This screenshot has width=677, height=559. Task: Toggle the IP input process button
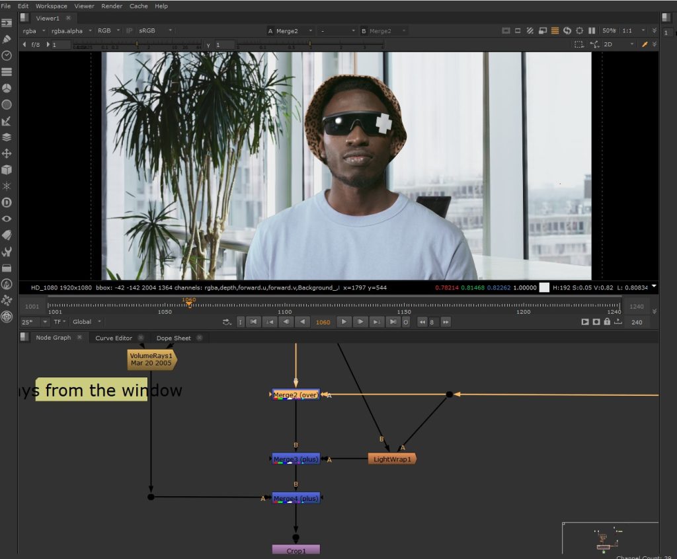129,30
